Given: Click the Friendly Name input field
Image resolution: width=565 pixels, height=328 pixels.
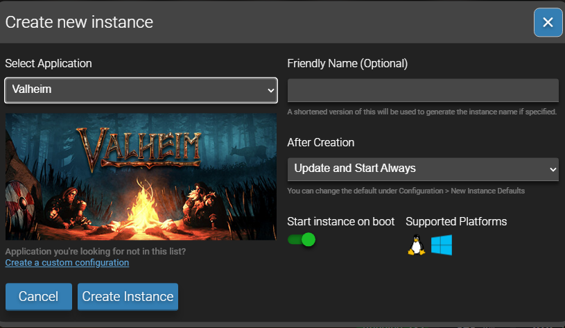Looking at the screenshot, I should pyautogui.click(x=423, y=90).
